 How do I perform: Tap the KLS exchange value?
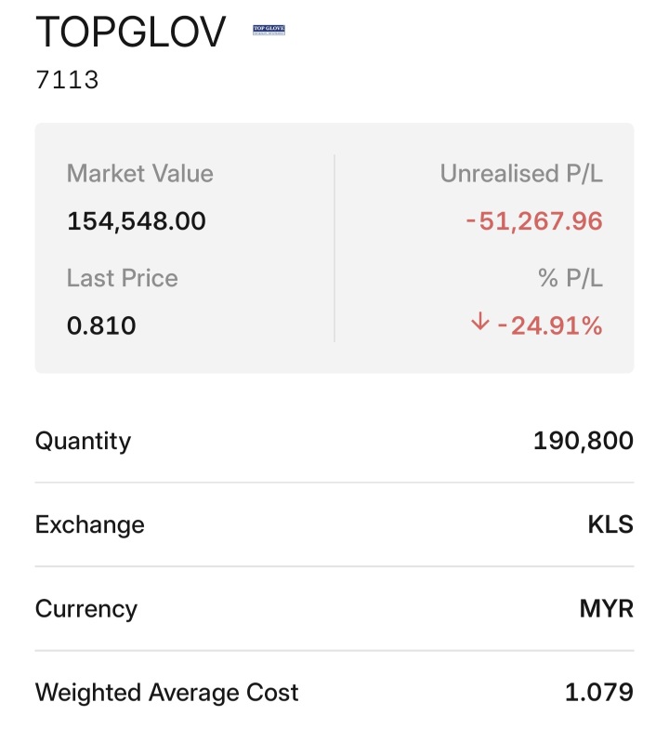[610, 524]
